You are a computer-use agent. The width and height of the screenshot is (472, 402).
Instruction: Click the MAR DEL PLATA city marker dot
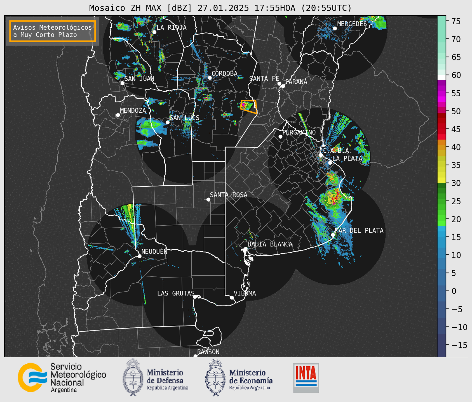333,235
